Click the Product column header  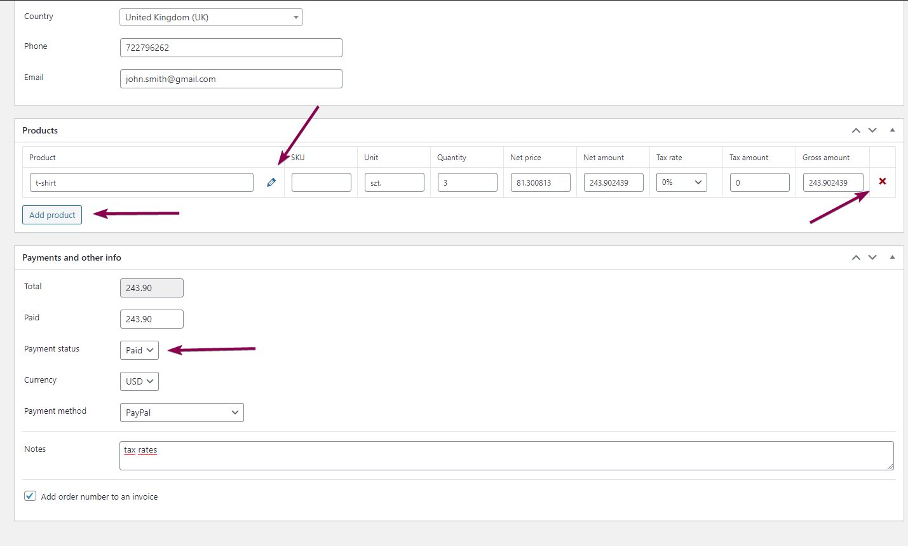tap(43, 158)
